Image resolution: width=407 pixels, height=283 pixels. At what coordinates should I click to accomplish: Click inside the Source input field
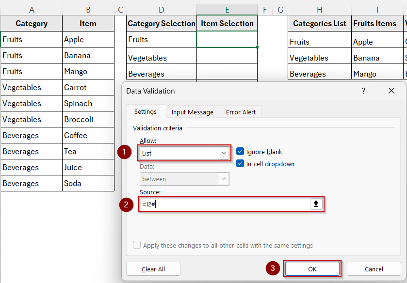click(225, 204)
